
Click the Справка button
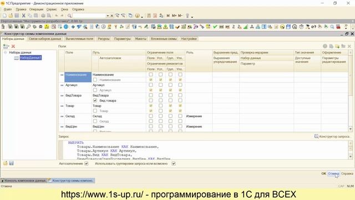pyautogui.click(x=347, y=173)
